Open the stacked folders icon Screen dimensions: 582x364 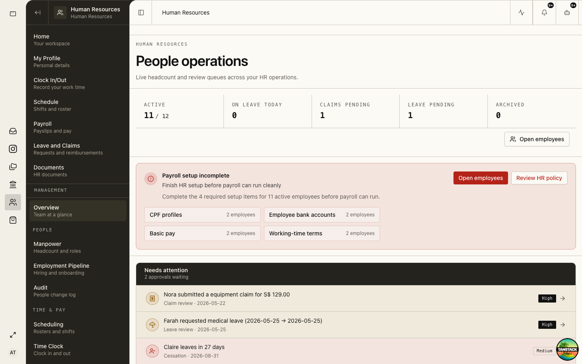(13, 167)
